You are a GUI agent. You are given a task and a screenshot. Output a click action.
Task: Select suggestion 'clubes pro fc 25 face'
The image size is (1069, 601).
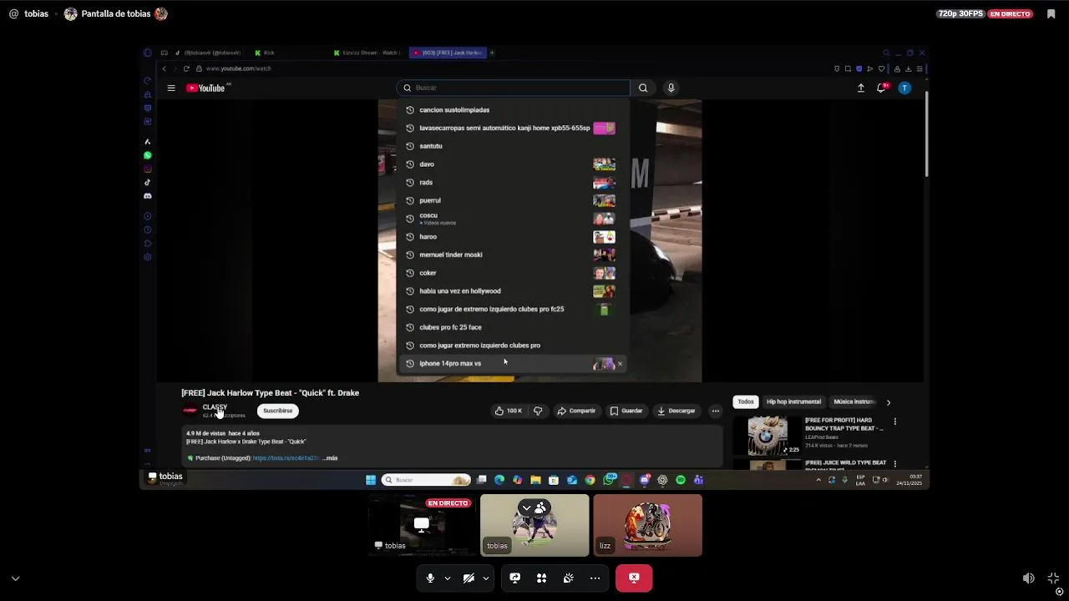click(x=513, y=327)
